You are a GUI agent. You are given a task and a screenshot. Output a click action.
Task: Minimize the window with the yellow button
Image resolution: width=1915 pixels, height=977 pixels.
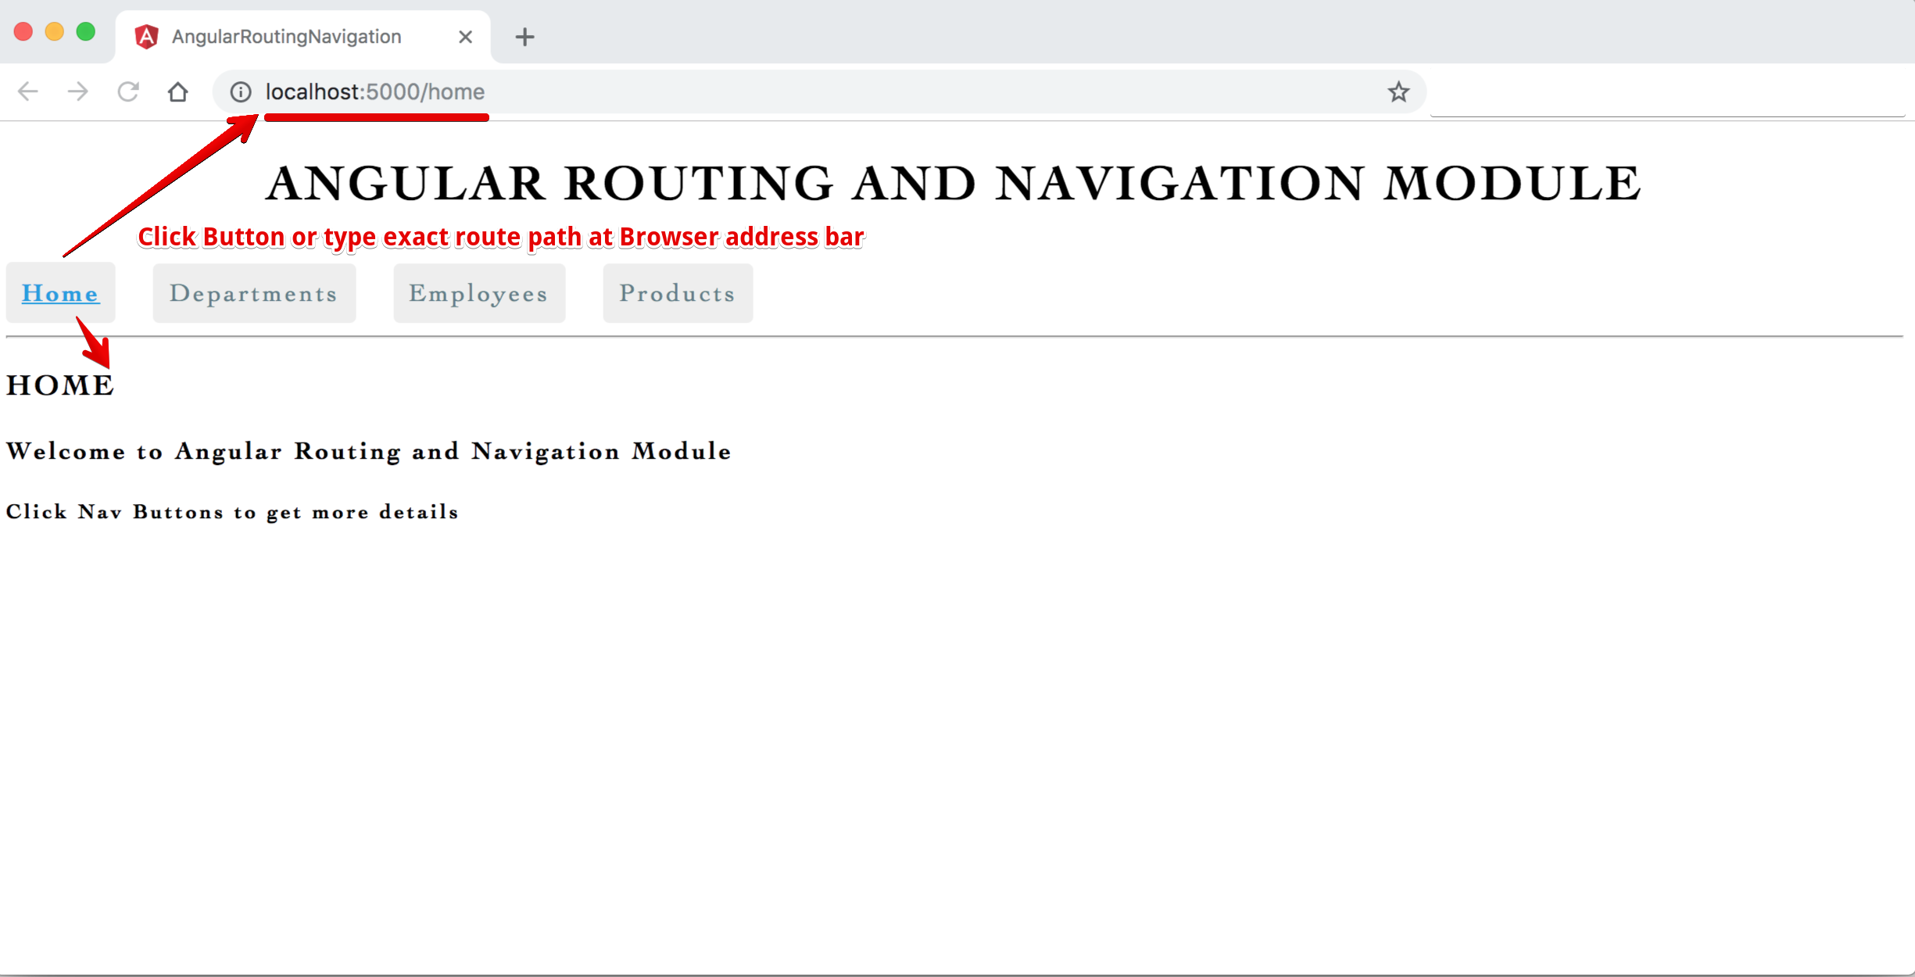[55, 32]
